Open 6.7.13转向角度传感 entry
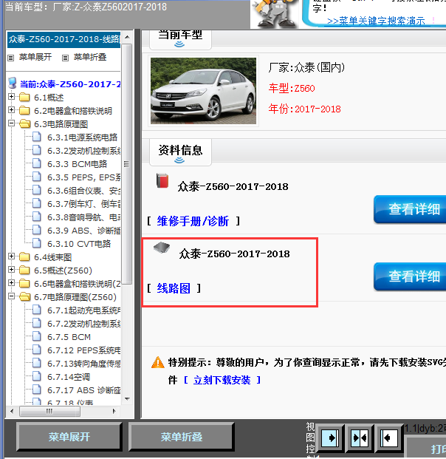446x459 pixels. (x=84, y=364)
